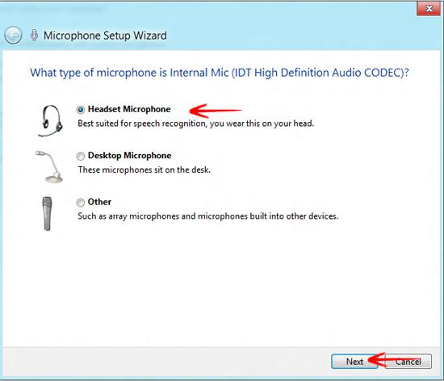444x381 pixels.
Task: Pick the Other radio circle
Action: tap(81, 203)
